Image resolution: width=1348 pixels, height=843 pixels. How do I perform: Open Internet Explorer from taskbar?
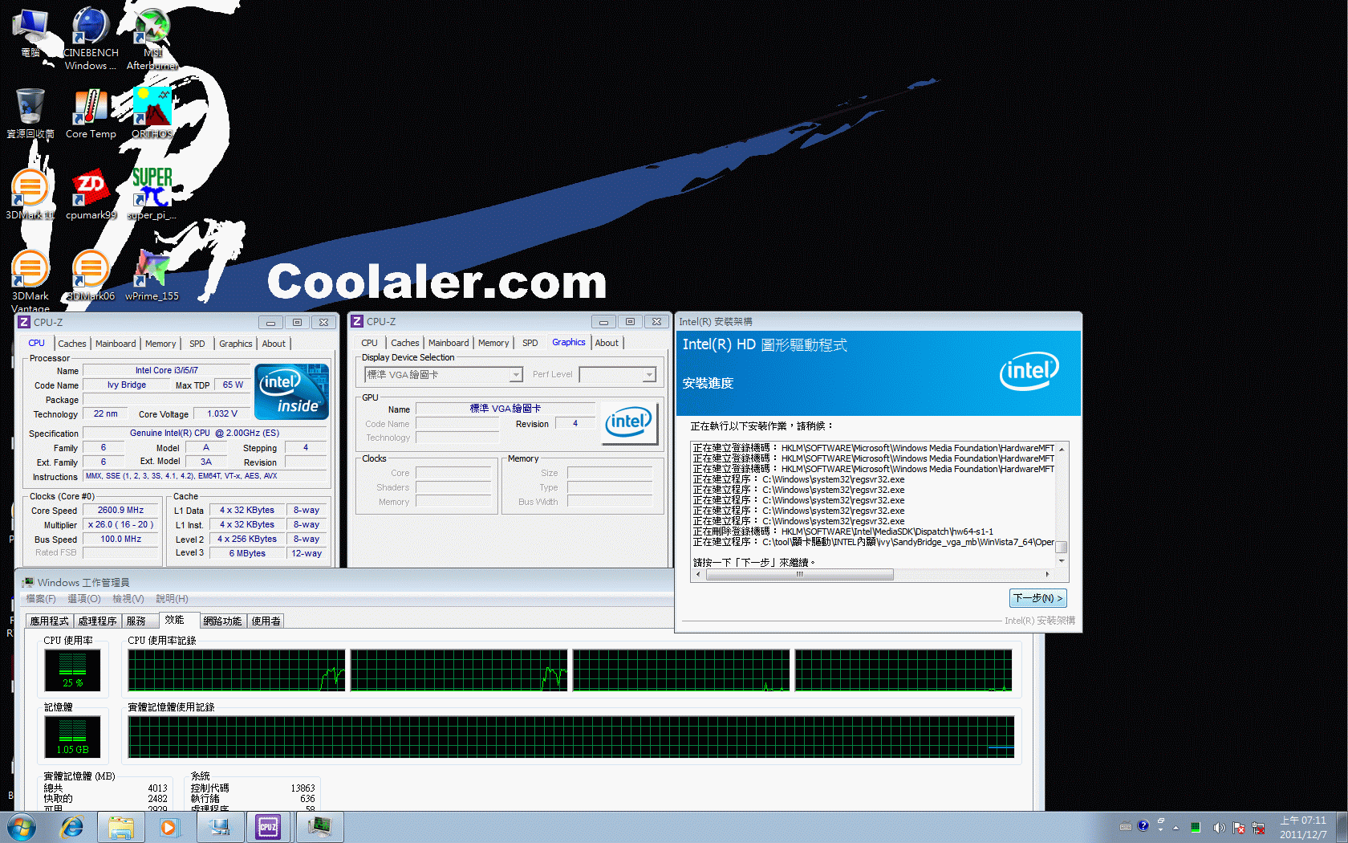[72, 826]
